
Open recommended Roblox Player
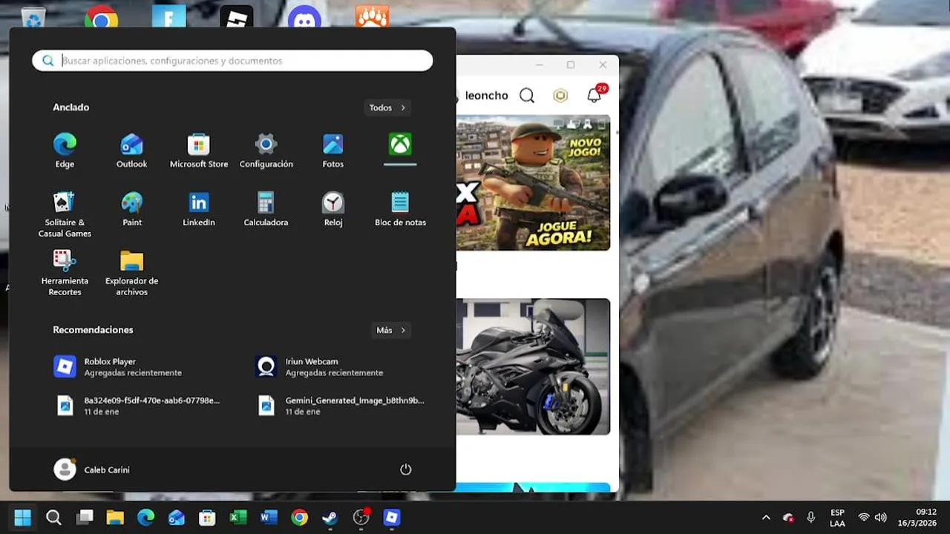coord(132,366)
